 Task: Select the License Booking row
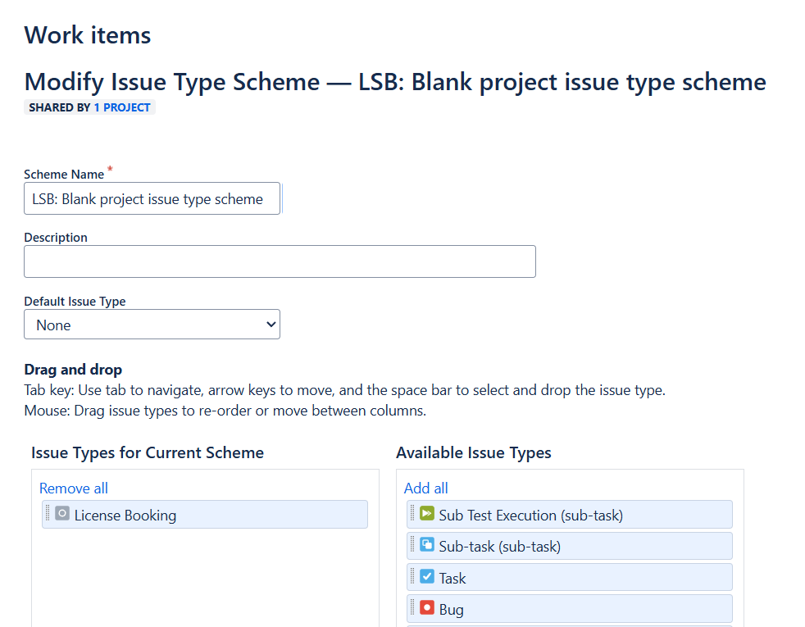[x=205, y=514]
